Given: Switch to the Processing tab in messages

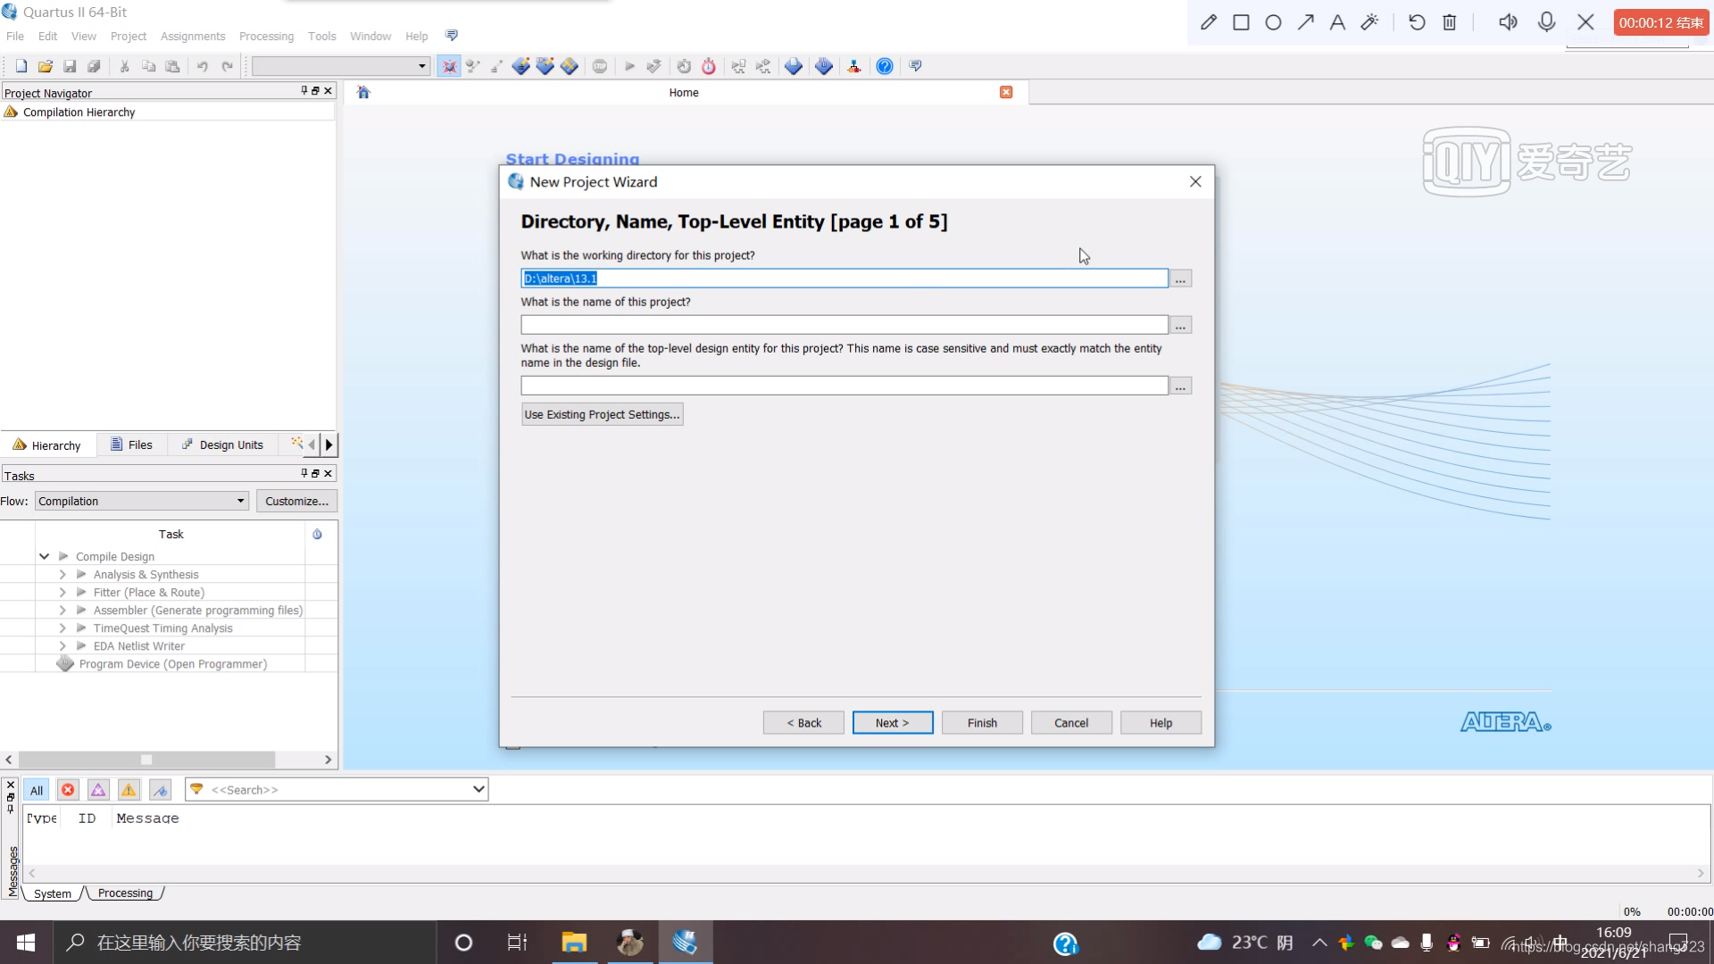Looking at the screenshot, I should point(125,893).
